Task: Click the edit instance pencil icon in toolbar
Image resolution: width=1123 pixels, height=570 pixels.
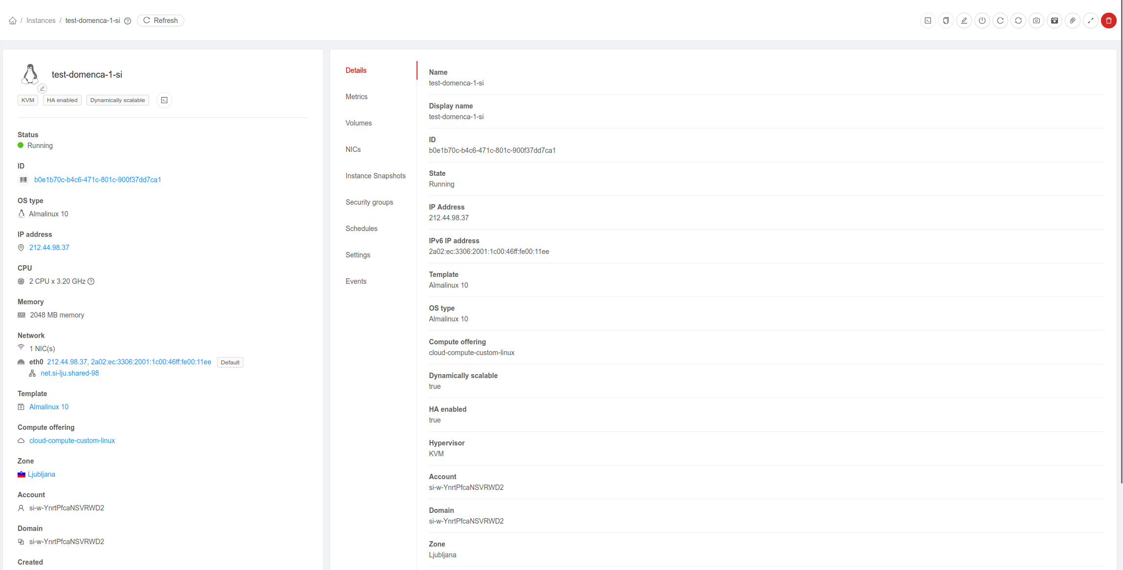Action: tap(964, 21)
